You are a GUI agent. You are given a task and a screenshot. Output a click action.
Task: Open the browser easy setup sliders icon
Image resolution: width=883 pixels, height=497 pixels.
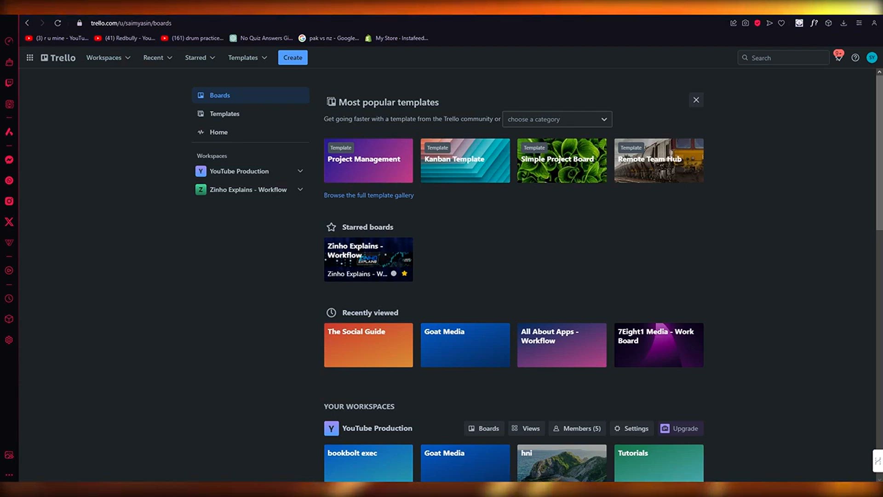coord(859,23)
